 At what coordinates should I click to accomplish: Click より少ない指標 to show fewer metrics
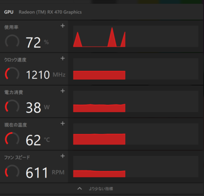(x=101, y=188)
